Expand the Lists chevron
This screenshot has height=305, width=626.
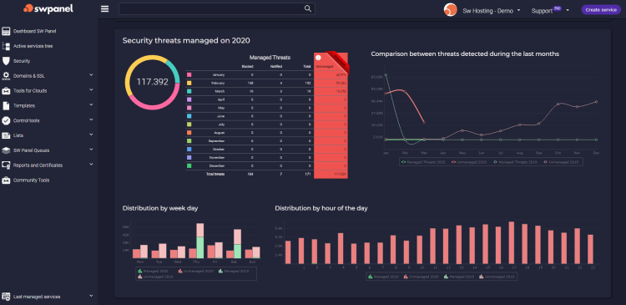tap(91, 135)
